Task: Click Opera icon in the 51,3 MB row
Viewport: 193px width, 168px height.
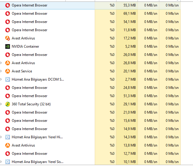Action: (x=8, y=96)
